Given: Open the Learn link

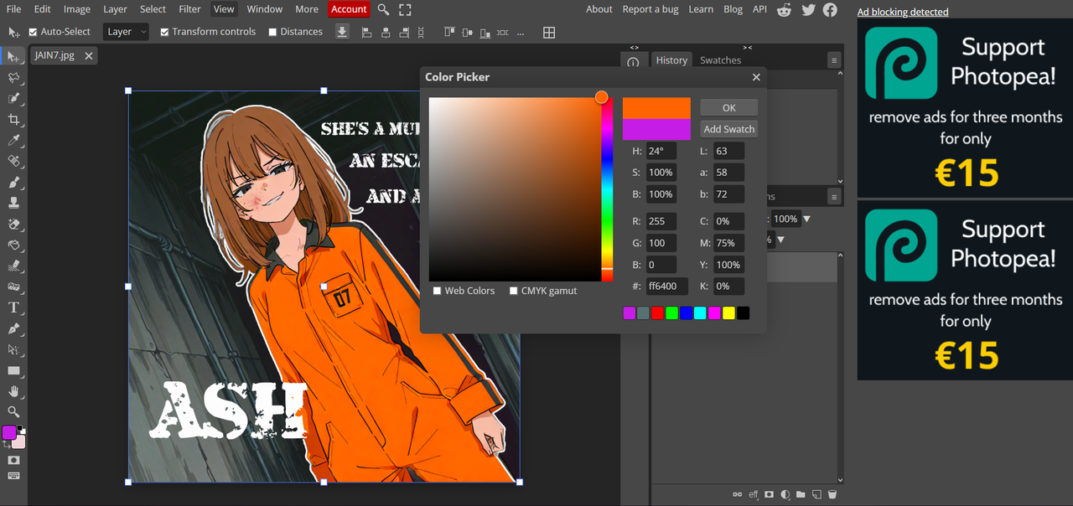Looking at the screenshot, I should pyautogui.click(x=701, y=9).
